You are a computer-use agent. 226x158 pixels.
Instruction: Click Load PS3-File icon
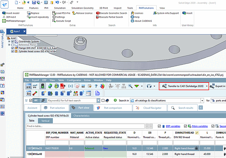click(x=54, y=13)
